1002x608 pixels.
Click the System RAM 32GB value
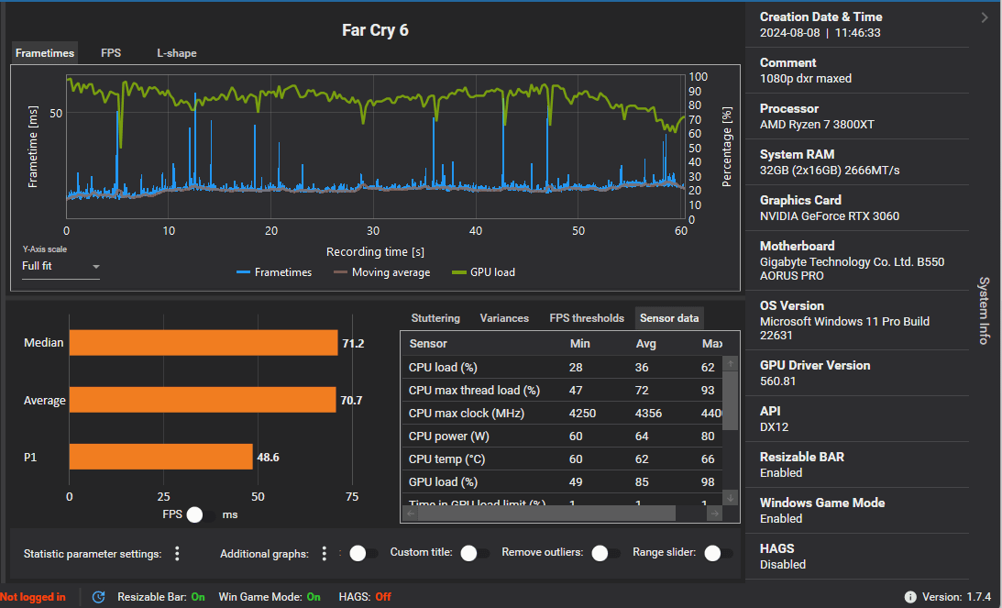829,171
